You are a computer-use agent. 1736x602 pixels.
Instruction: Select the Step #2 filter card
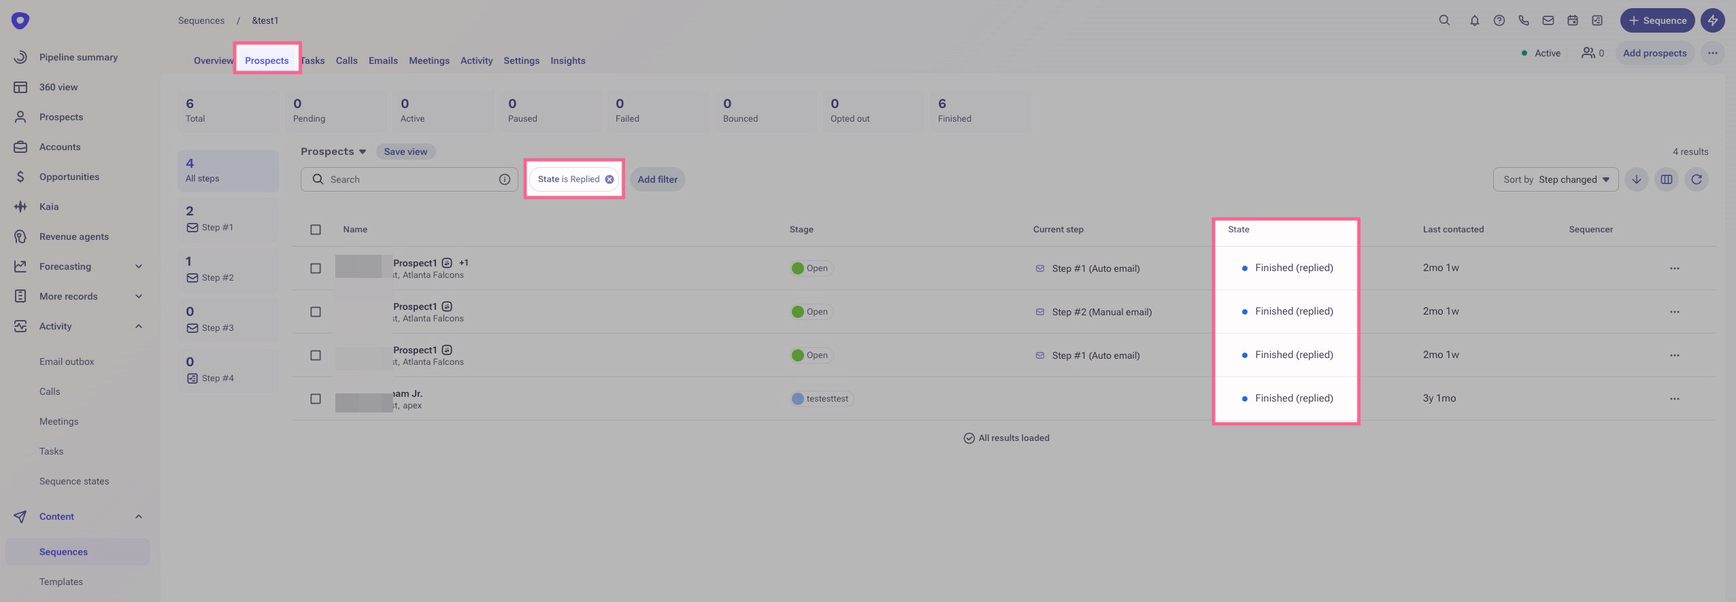228,269
